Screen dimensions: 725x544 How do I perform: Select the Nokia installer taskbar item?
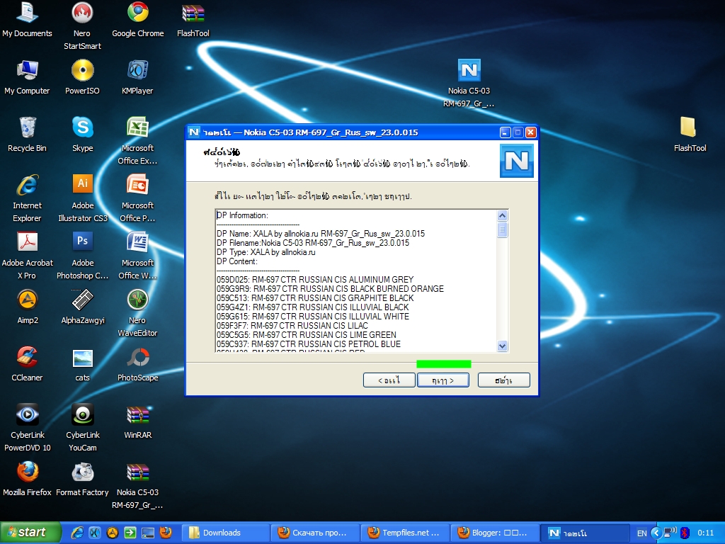coord(585,533)
